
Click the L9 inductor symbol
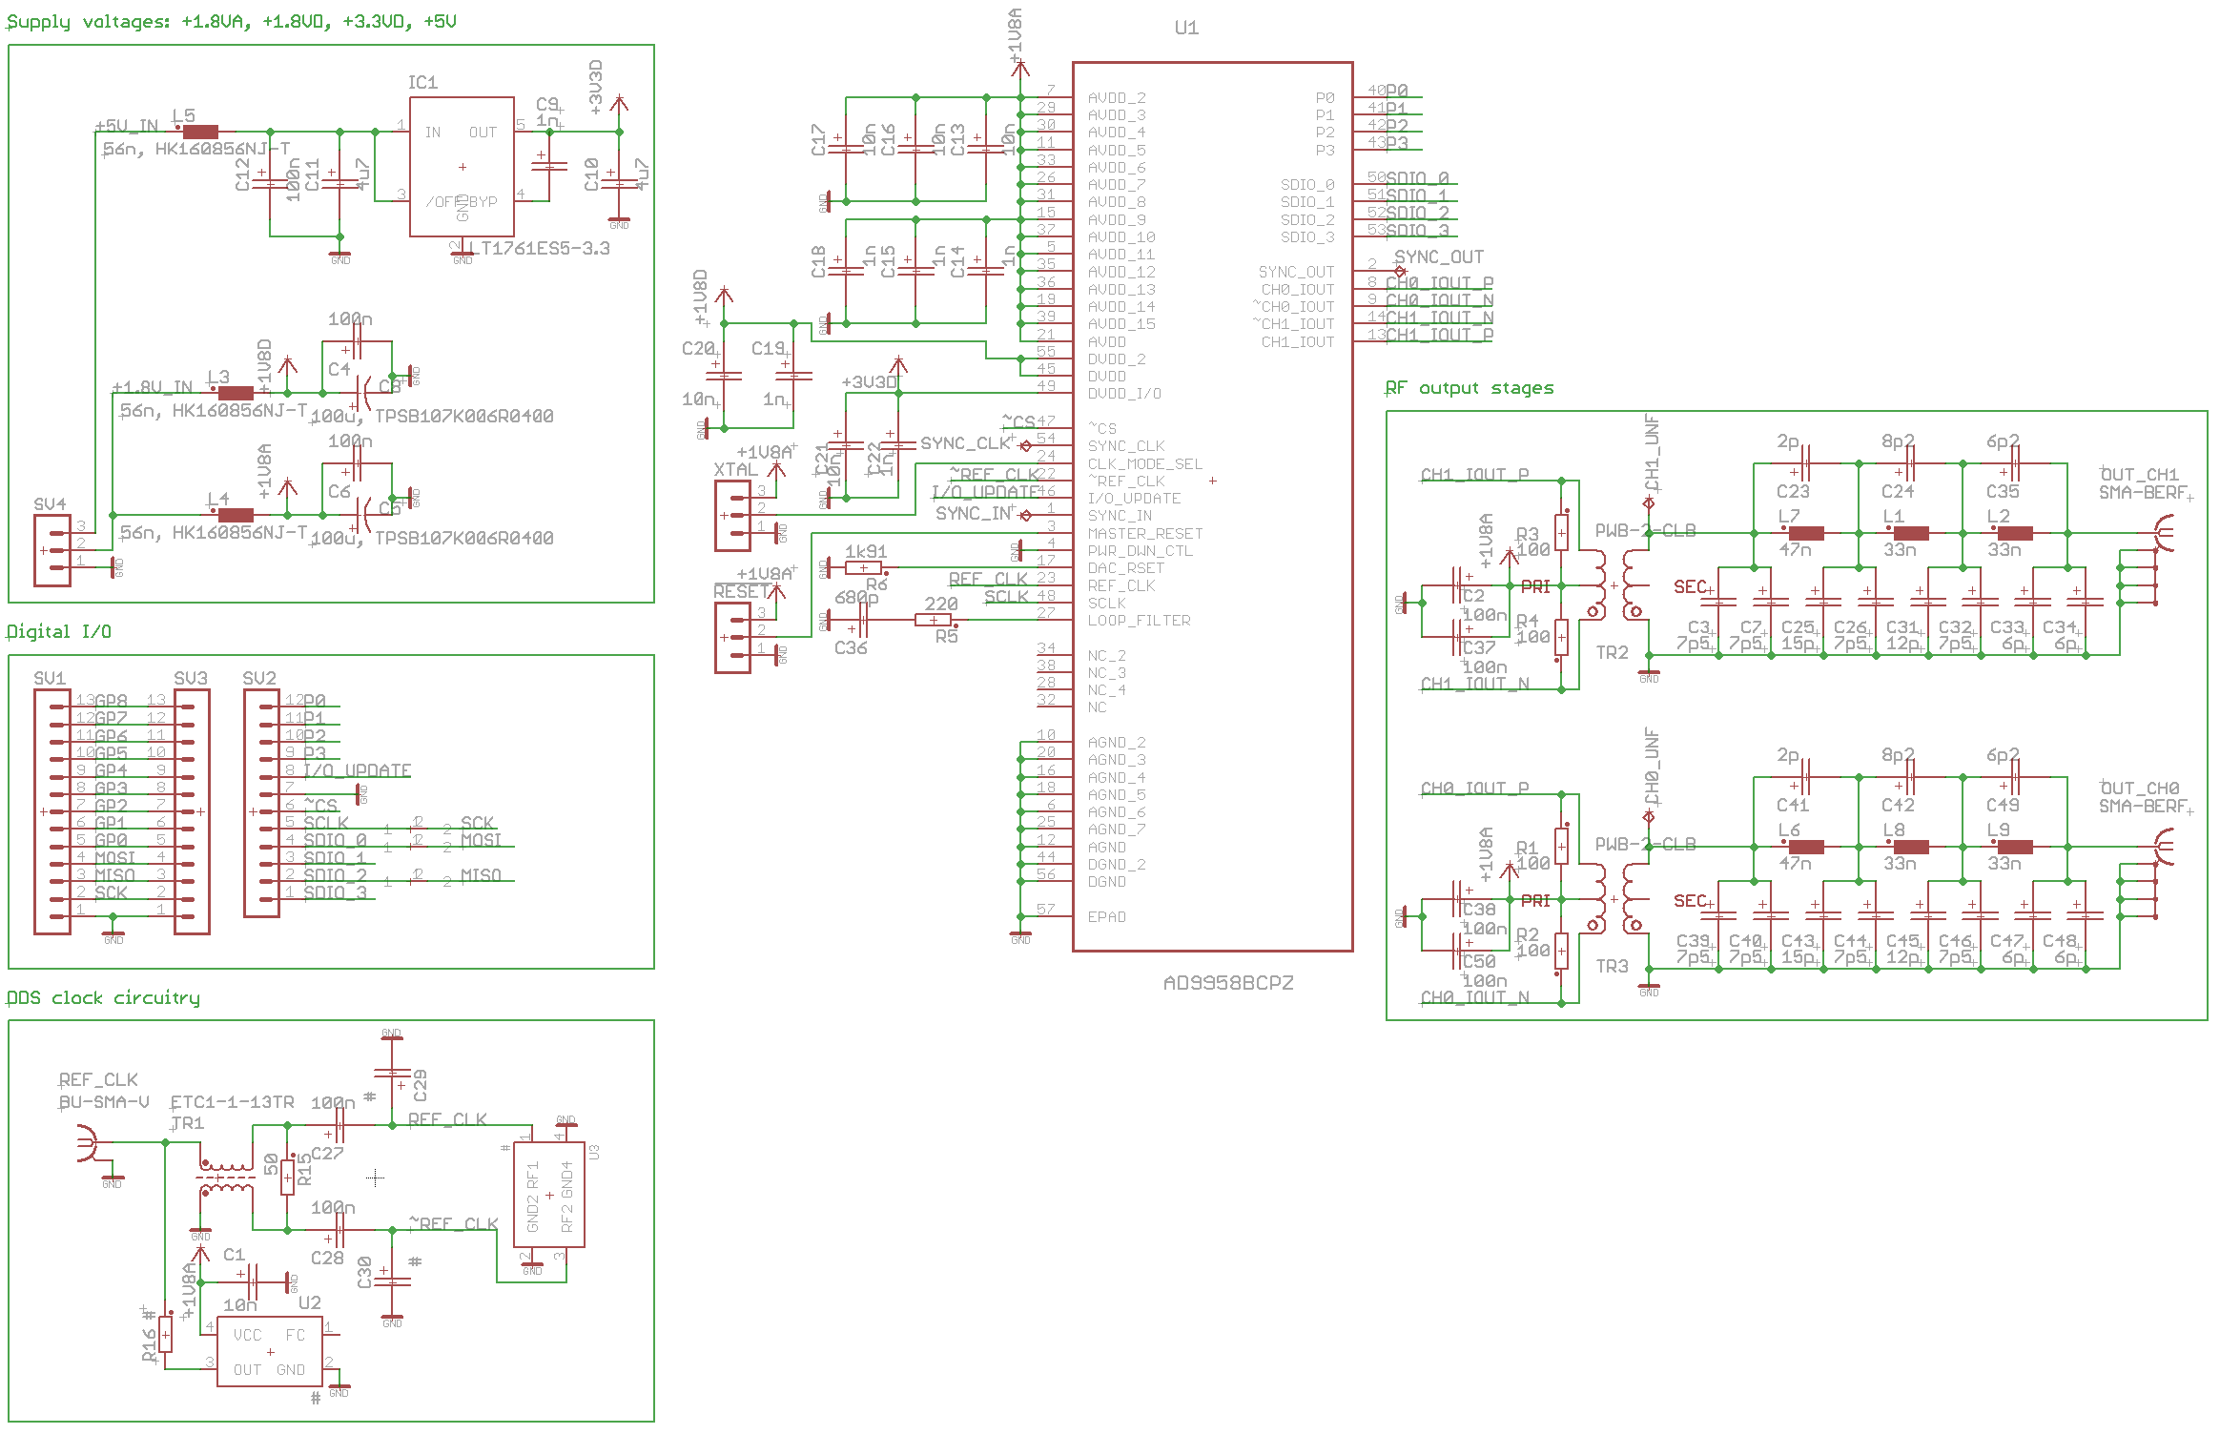[2014, 847]
